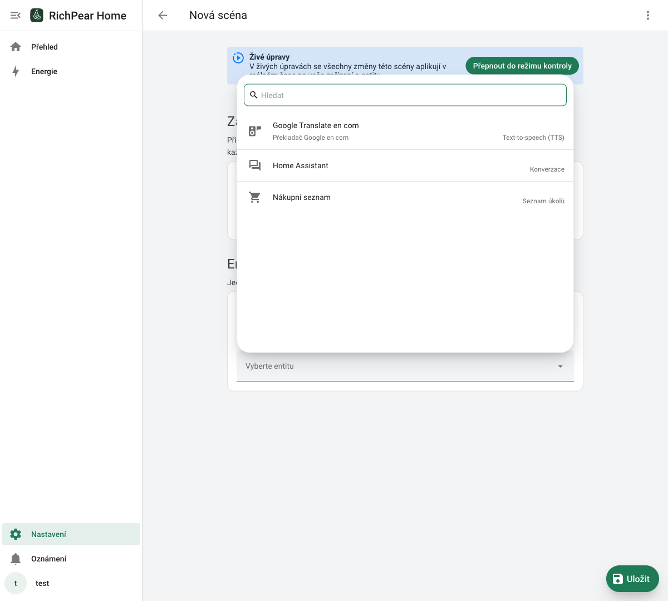Open Přehled from the sidebar
The width and height of the screenshot is (668, 601).
pos(71,47)
